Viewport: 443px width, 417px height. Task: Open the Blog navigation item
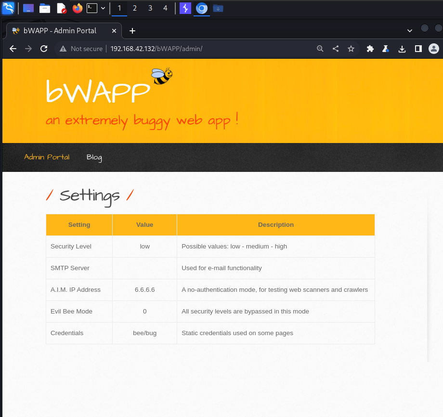coord(94,157)
